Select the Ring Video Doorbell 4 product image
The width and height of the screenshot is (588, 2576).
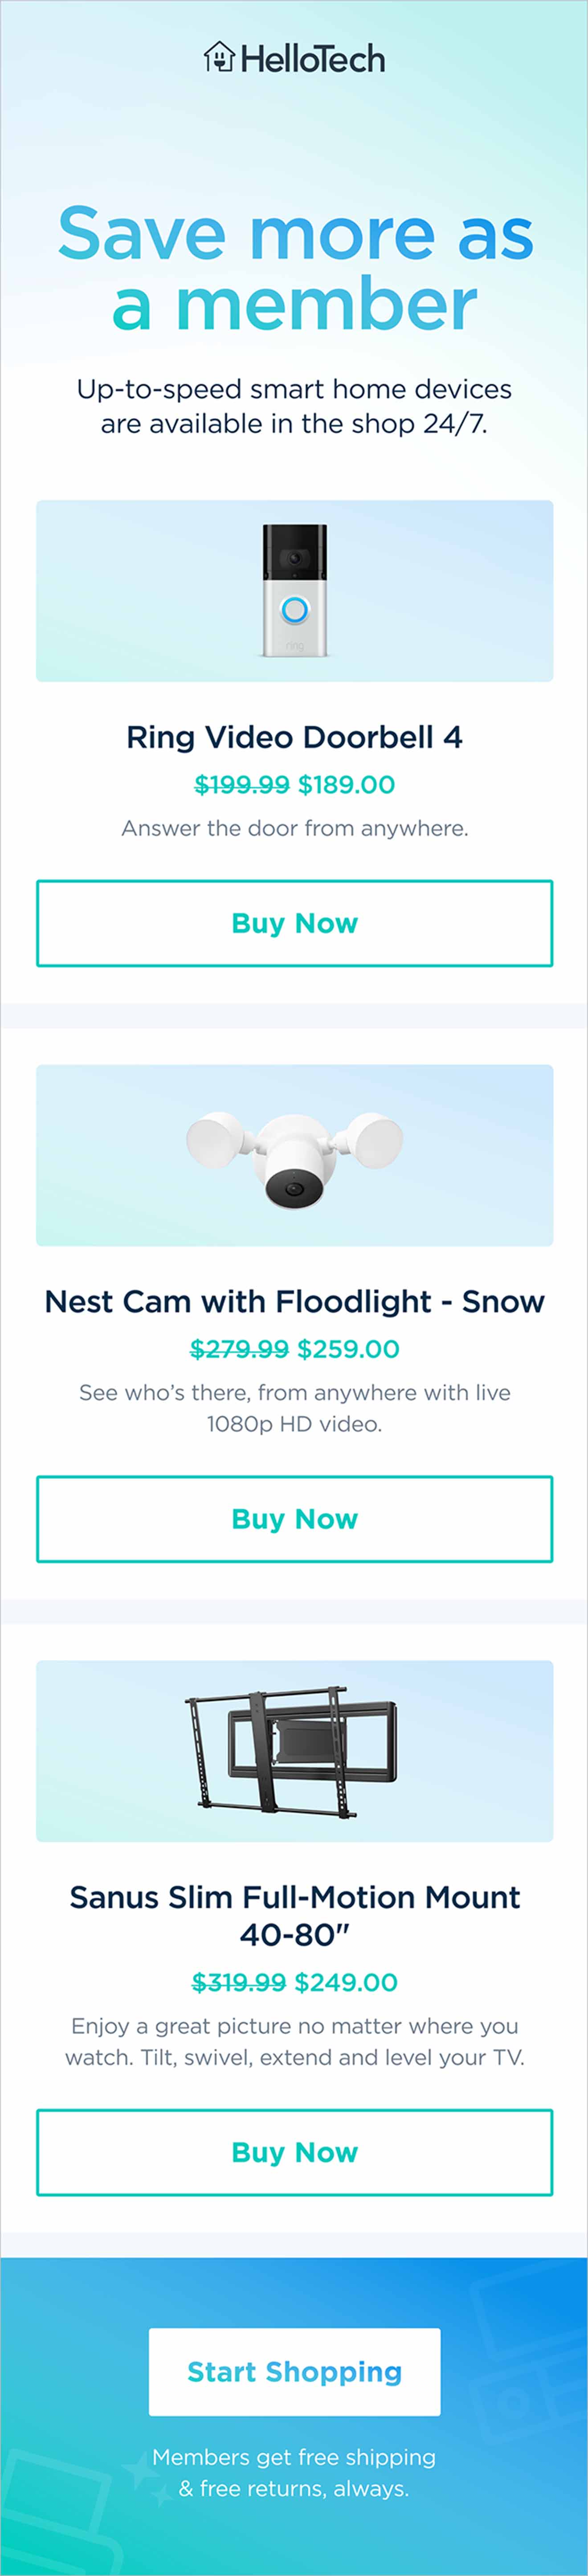coord(294,590)
